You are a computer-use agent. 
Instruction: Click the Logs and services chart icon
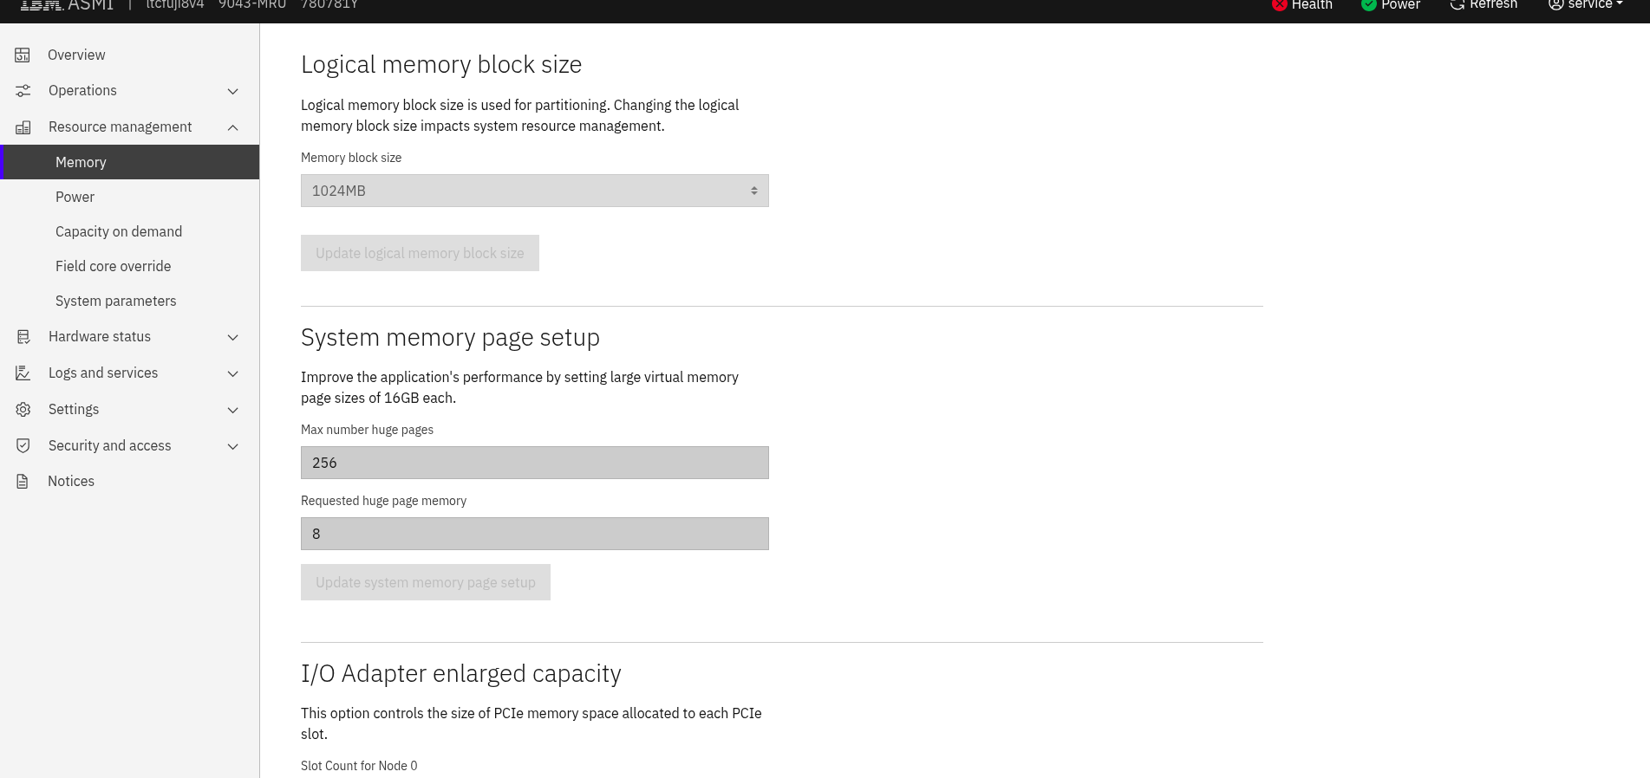coord(23,373)
